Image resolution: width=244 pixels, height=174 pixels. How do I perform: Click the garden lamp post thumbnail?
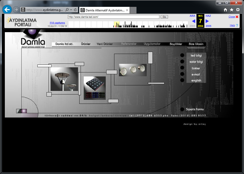64,79
